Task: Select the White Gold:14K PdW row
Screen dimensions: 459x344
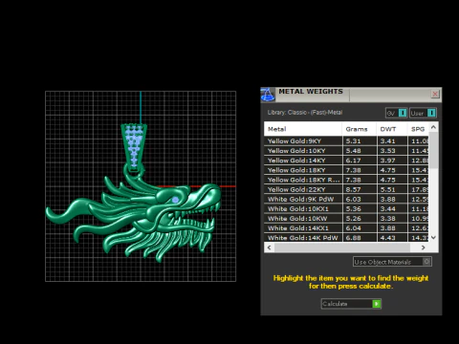Action: (346, 238)
